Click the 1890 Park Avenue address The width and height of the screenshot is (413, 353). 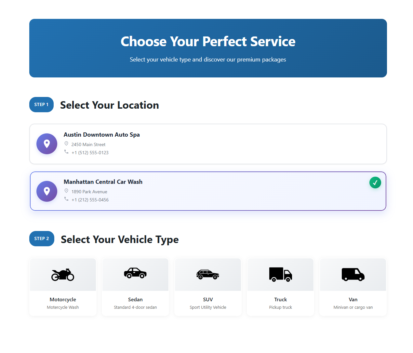pyautogui.click(x=89, y=192)
